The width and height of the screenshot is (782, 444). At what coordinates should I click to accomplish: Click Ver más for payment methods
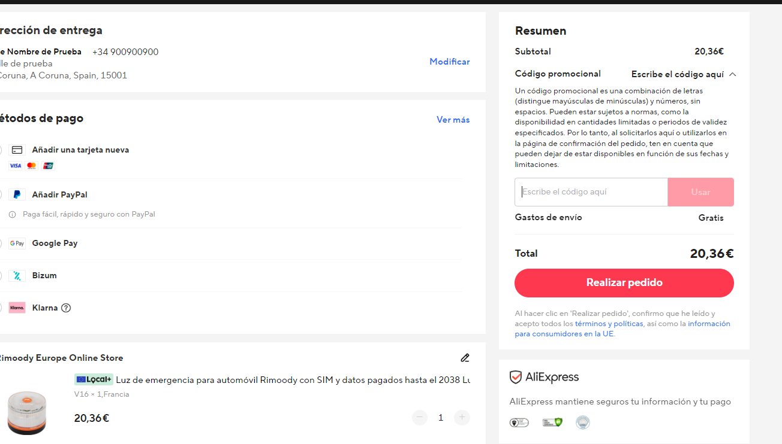[453, 120]
